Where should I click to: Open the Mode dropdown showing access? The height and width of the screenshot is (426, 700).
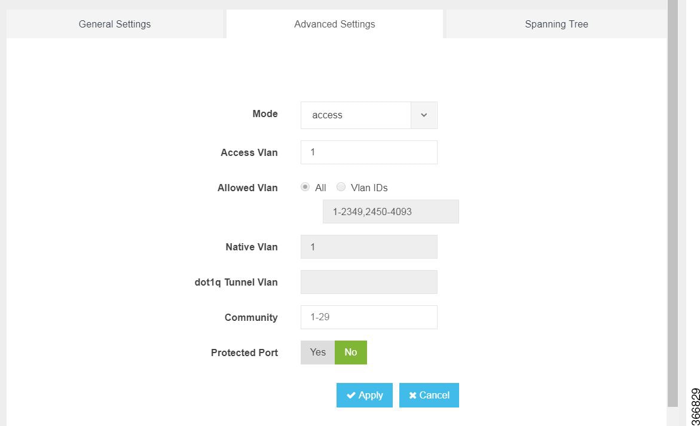point(369,115)
